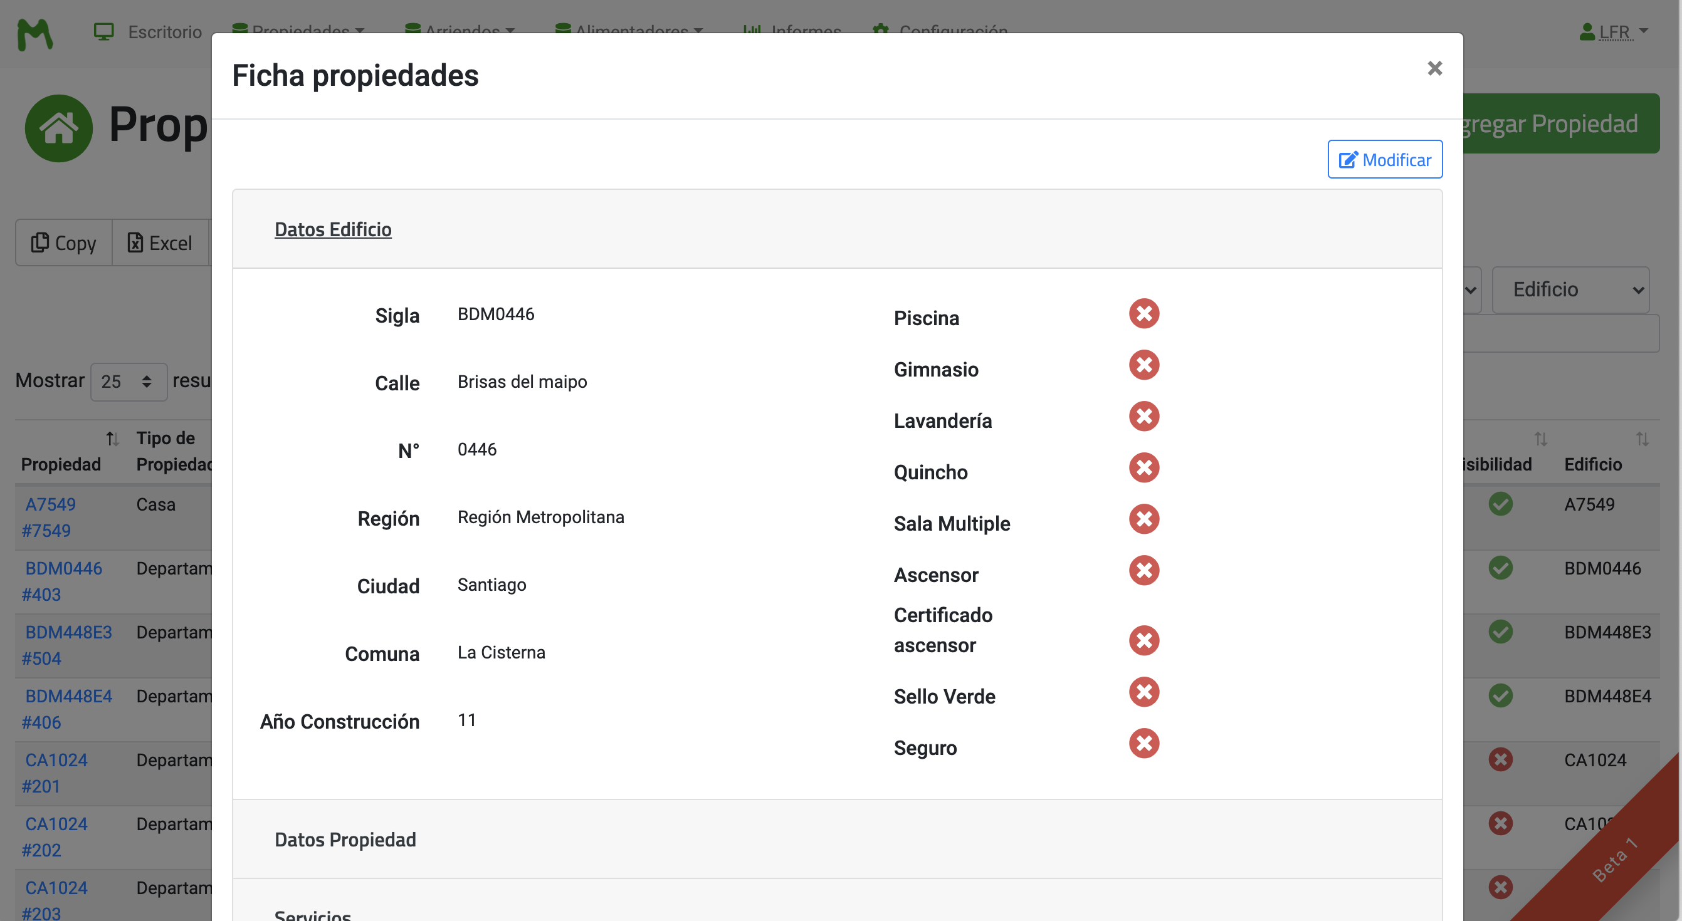
Task: Expand the LFR user menu arrow
Action: (x=1644, y=31)
